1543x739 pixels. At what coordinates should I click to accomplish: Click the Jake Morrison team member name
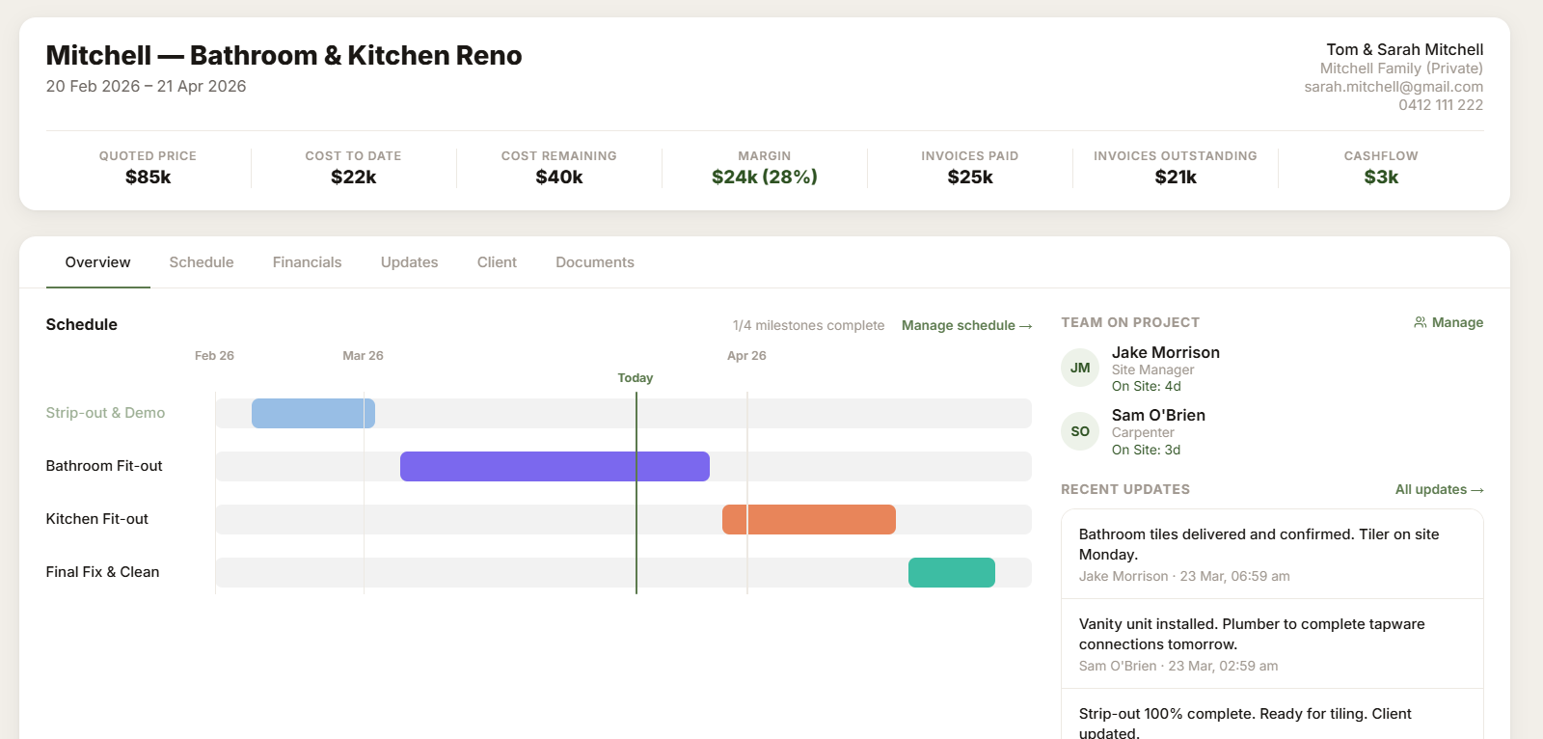tap(1166, 353)
